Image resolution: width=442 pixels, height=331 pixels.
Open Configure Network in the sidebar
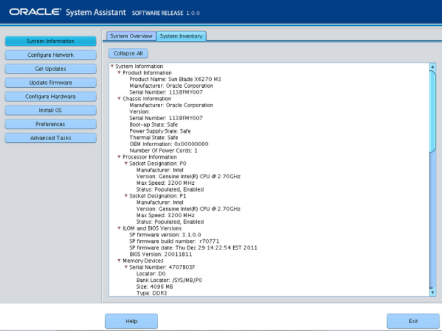[50, 55]
